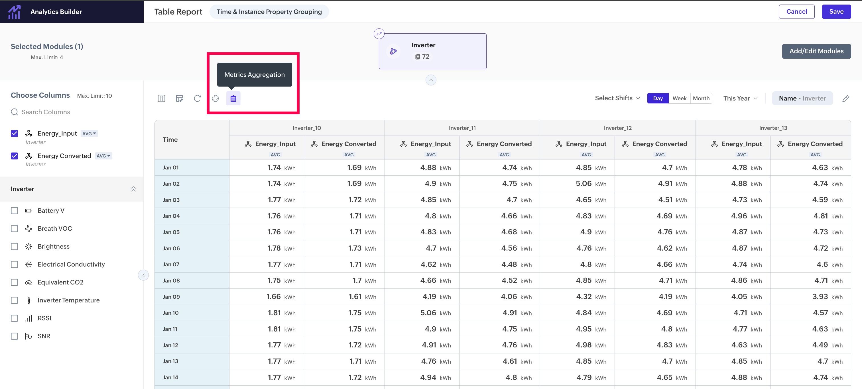Click the trend chart icon on Inverter card

click(x=379, y=33)
